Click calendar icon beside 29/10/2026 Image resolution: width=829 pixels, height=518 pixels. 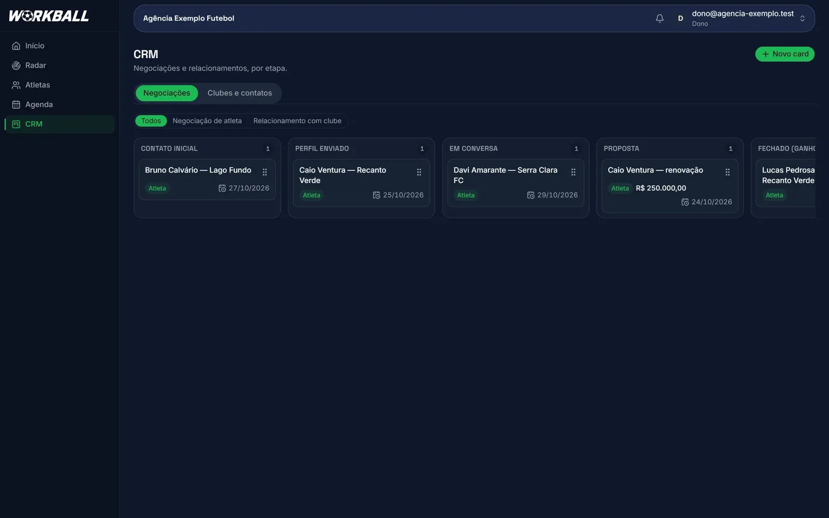point(531,195)
